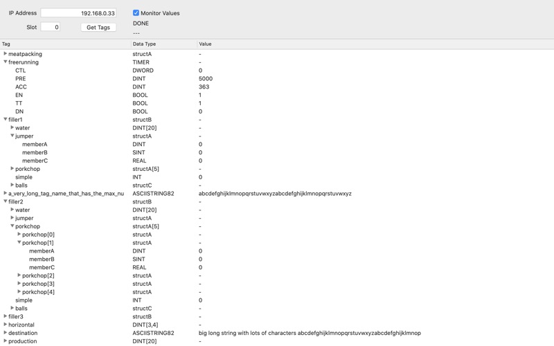Expand porkchop under filler1
The width and height of the screenshot is (554, 346).
coord(12,168)
